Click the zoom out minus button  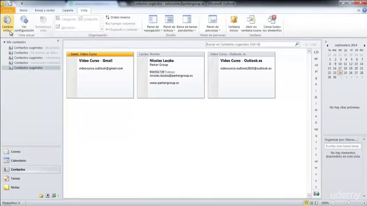coord(333,203)
